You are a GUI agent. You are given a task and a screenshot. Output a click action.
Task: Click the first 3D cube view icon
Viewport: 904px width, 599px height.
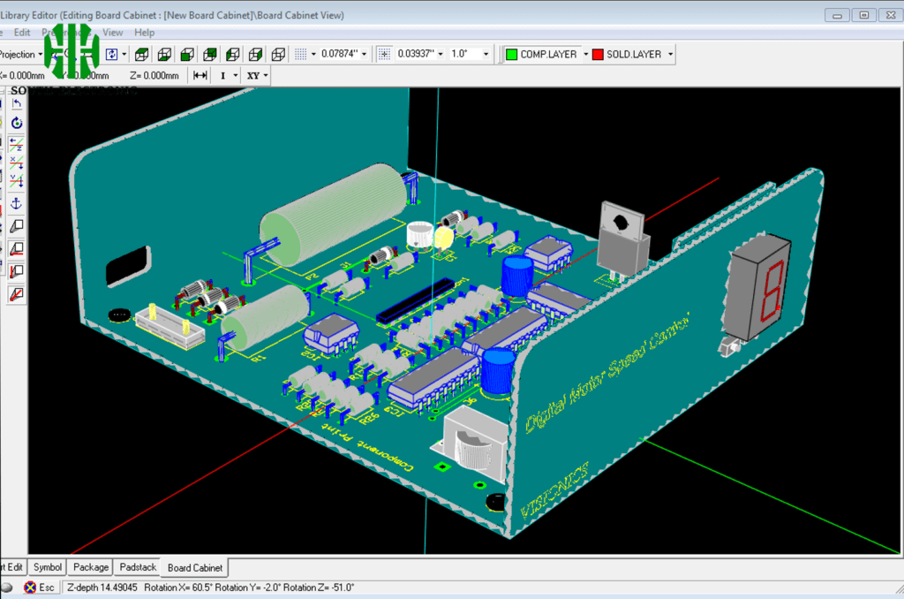pos(141,54)
